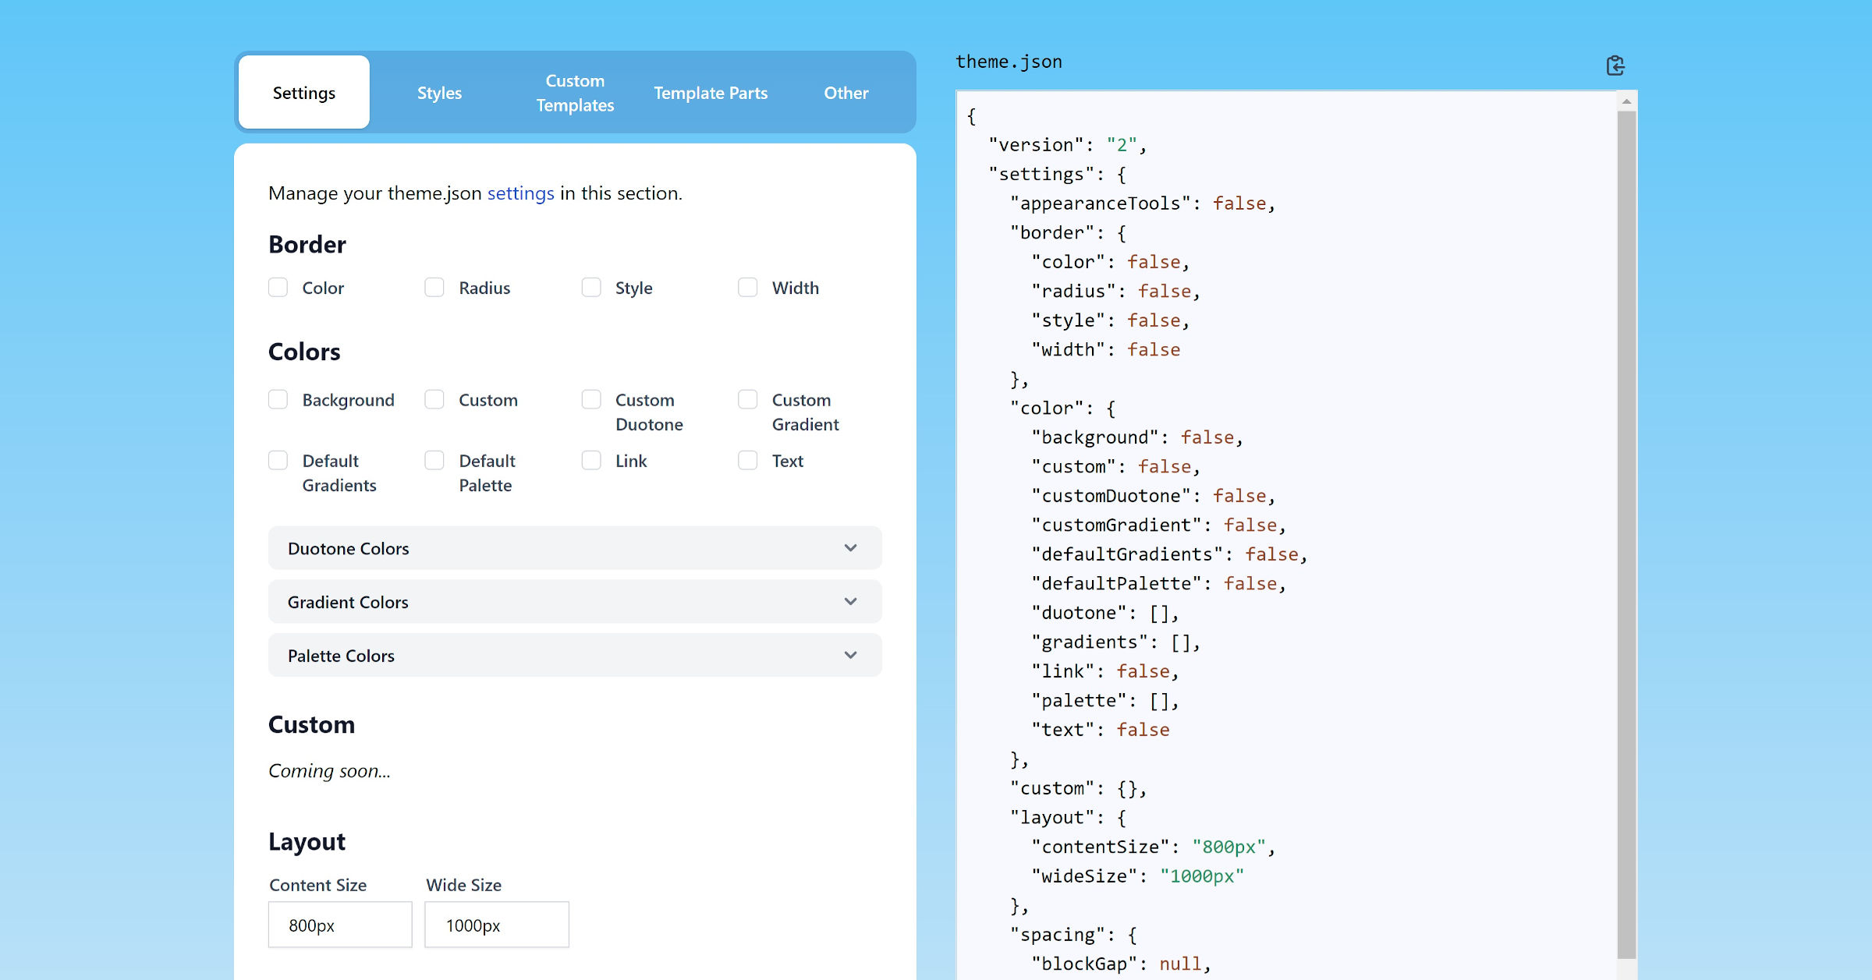Enable the border Color checkbox

pos(278,287)
